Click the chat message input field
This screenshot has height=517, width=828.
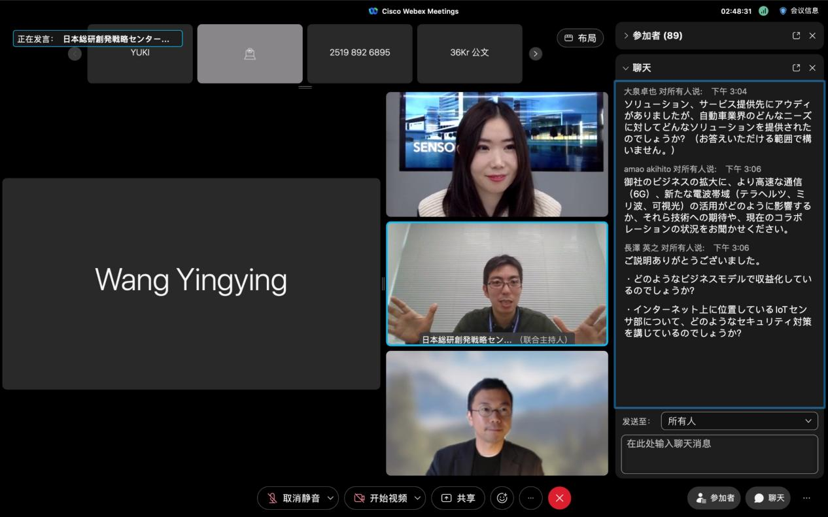719,454
